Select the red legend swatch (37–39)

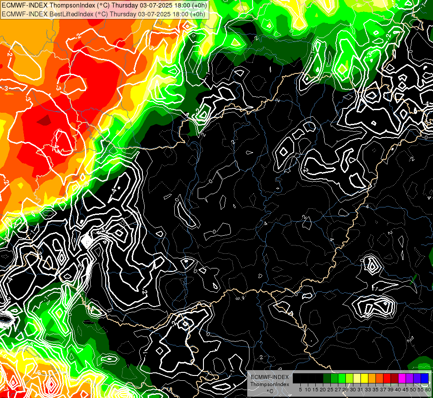pos(387,378)
